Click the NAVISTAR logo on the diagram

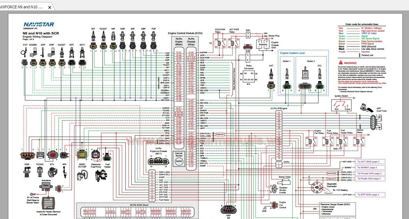39,25
